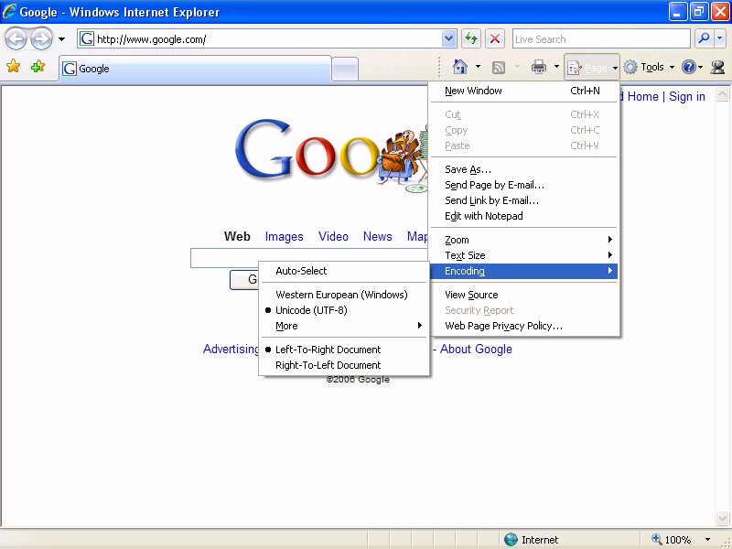Open Web Page Privacy Policy...
Image resolution: width=732 pixels, height=549 pixels.
tap(523, 326)
